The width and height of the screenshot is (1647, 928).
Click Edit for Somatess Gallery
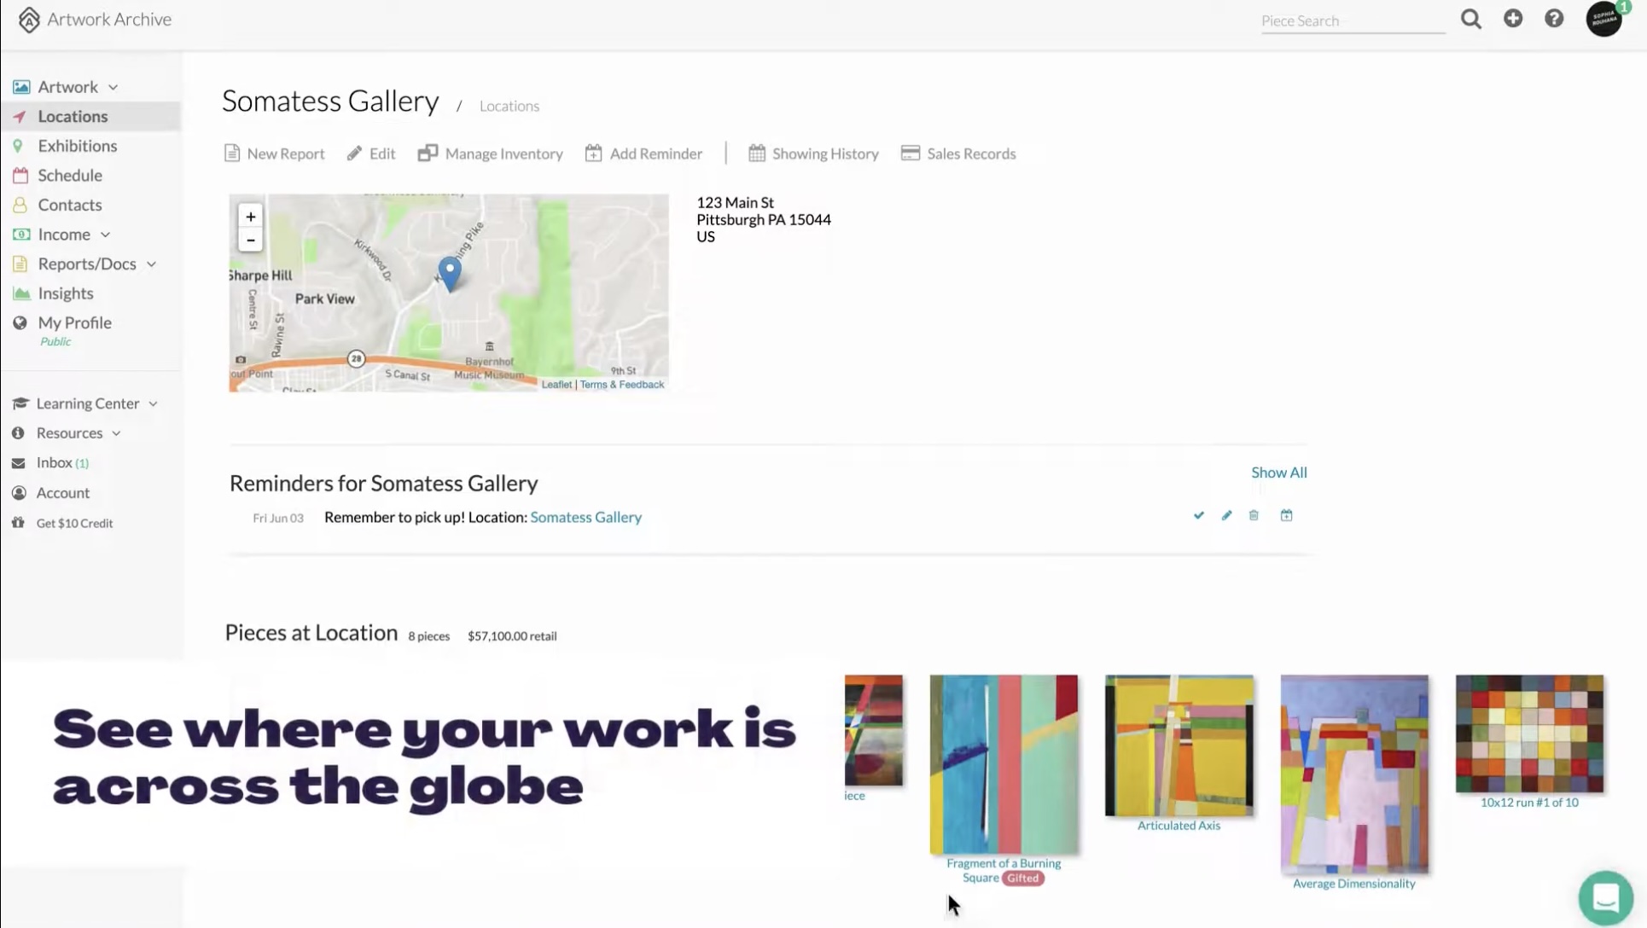[371, 154]
